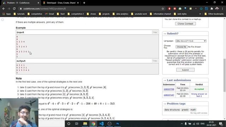This screenshot has height=127, width=226.
Task: Open the Extensions puzzle-piece menu
Action: [x=212, y=8]
